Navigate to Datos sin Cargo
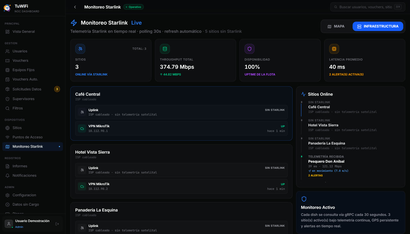The height and width of the screenshot is (234, 410). tap(33, 204)
